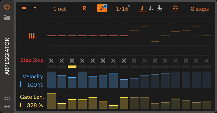The height and width of the screenshot is (113, 217).
Task: Open the 1 oct octave range selector
Action: tap(60, 9)
